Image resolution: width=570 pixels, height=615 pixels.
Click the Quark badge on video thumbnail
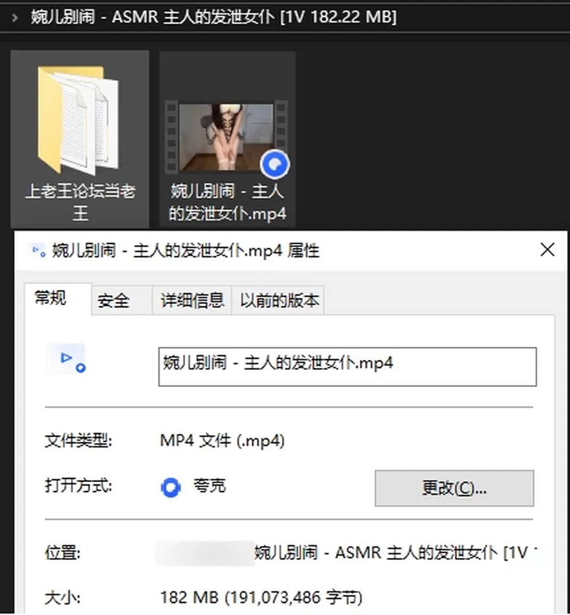pyautogui.click(x=275, y=164)
